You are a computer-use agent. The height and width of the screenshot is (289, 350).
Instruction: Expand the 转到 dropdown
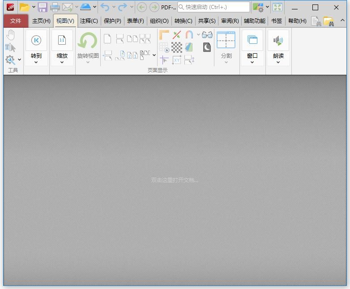[x=36, y=63]
